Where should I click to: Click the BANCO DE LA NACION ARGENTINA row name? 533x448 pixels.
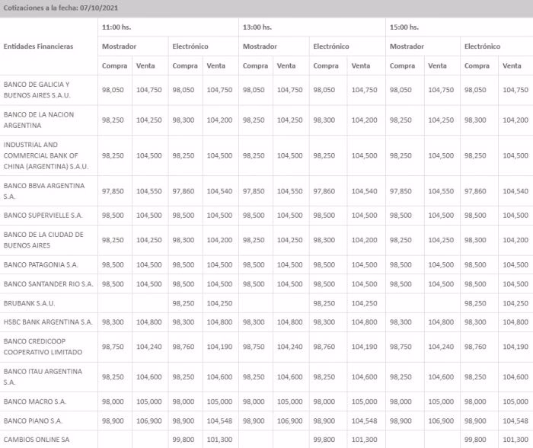pos(38,120)
